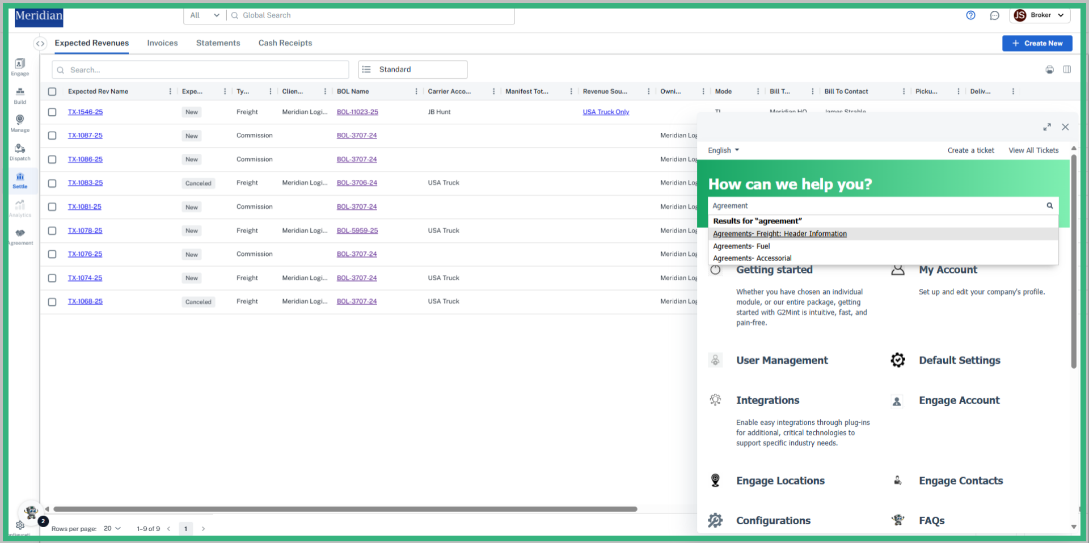Image resolution: width=1089 pixels, height=543 pixels.
Task: Click the Create New button
Action: coord(1037,43)
